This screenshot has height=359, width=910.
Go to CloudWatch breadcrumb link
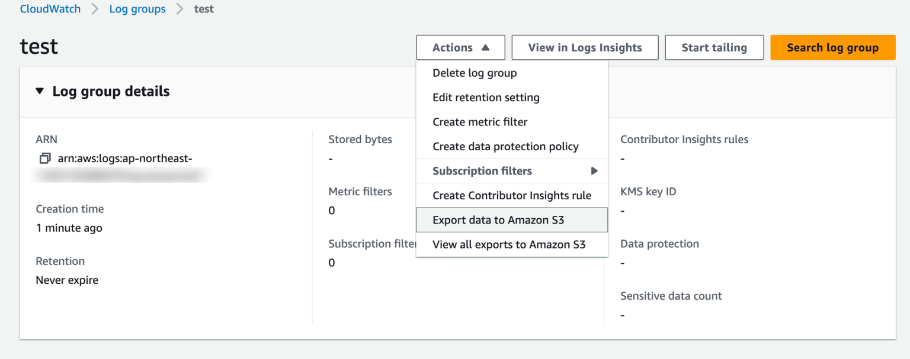pos(50,9)
